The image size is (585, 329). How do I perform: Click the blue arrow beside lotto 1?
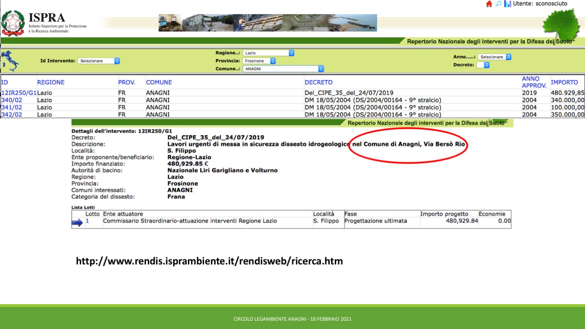pos(77,222)
